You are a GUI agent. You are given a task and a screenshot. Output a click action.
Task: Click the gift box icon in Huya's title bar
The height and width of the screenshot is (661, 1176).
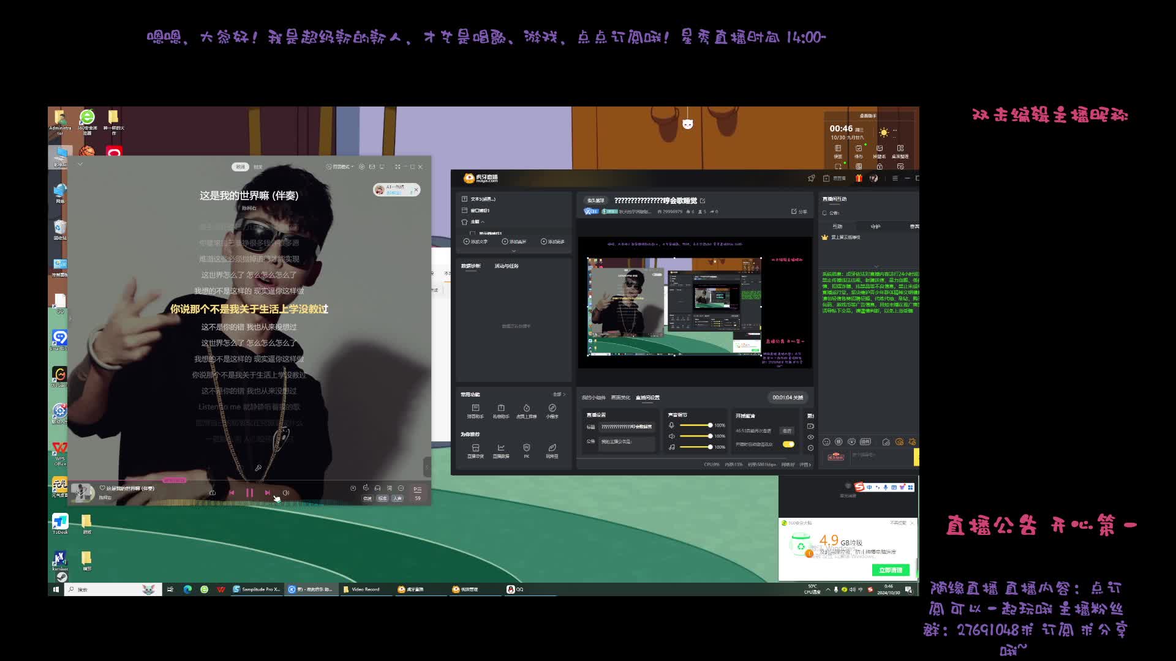coord(859,178)
